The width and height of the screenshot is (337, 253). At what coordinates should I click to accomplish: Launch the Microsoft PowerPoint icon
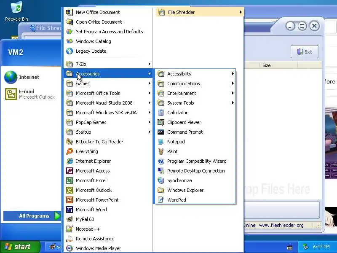pyautogui.click(x=70, y=199)
